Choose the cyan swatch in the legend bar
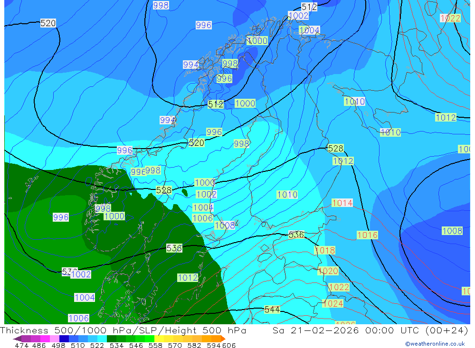Viewport: 475px width, 348px height. 102,339
